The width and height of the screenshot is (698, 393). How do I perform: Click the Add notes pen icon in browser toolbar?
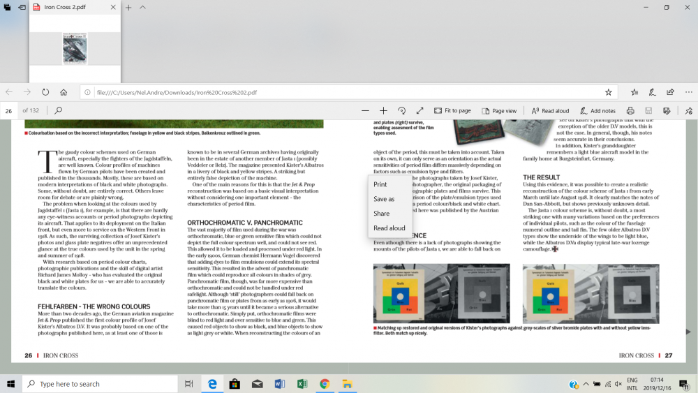652,92
